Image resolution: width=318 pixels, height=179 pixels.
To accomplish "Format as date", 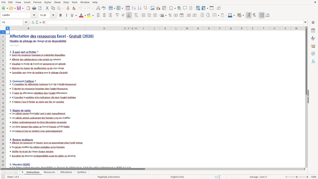I will click(x=182, y=15).
